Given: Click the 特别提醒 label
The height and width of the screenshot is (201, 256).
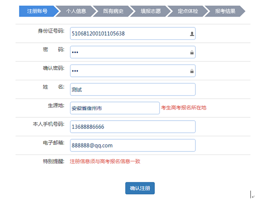Looking at the screenshot, I should coord(53,161).
